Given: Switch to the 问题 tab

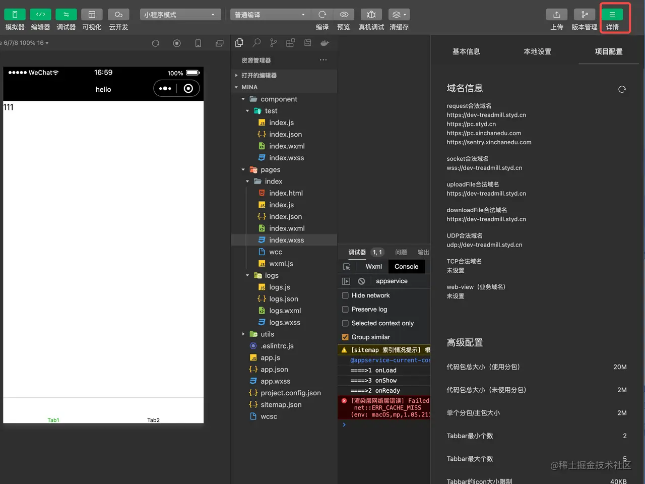Looking at the screenshot, I should pyautogui.click(x=401, y=252).
